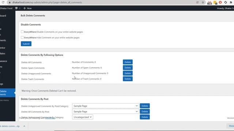Click the 'Delete Comments By Post' heading
Viewport: 234px width, 131px height.
[x=35, y=99]
